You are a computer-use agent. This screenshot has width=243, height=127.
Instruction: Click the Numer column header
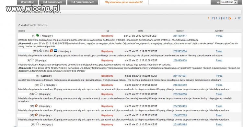pos(180,31)
